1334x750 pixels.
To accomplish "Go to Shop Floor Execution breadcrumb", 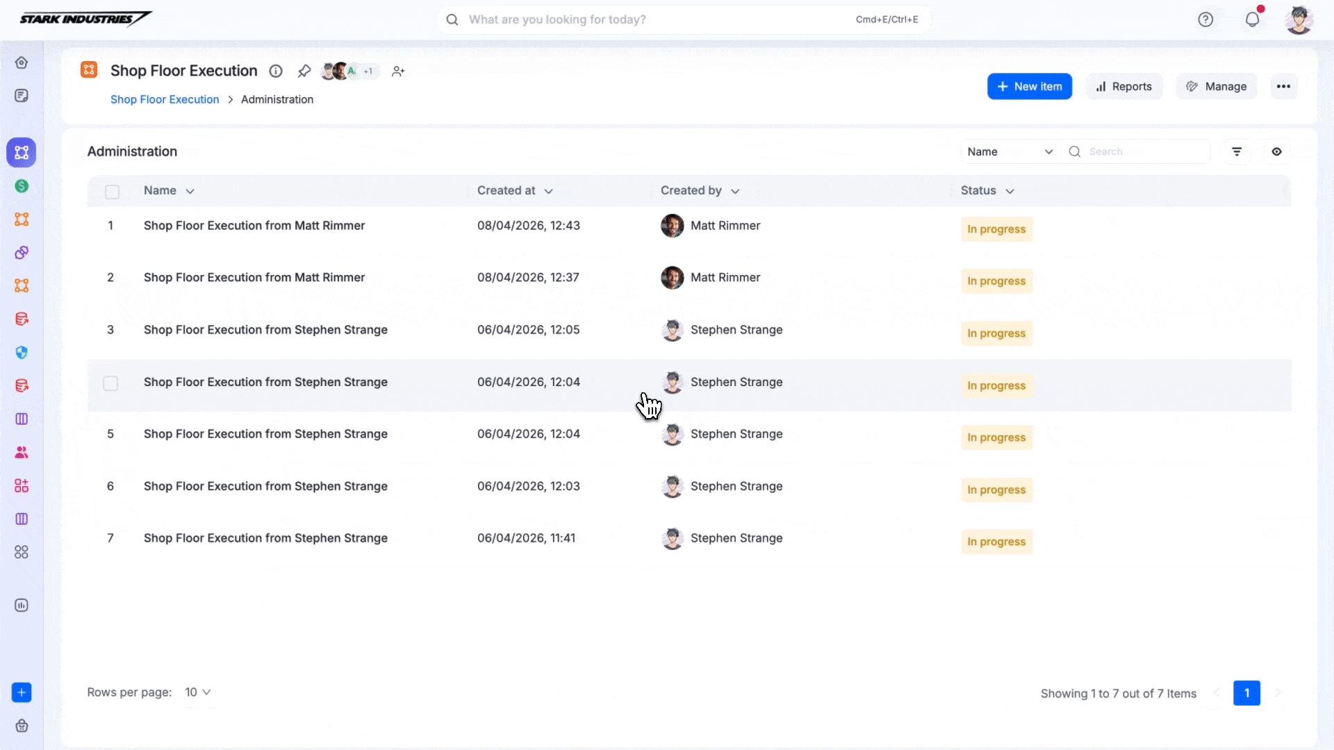I will [165, 99].
